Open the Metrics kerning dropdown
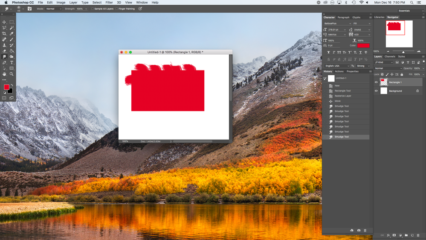 coord(337,35)
